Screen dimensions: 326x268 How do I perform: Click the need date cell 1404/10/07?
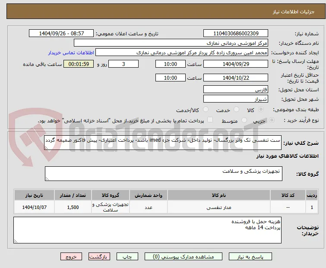tap(34, 207)
